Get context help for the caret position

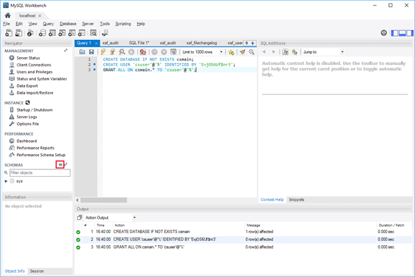point(285,52)
